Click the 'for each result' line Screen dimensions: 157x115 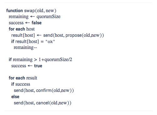pyautogui.click(x=23, y=78)
